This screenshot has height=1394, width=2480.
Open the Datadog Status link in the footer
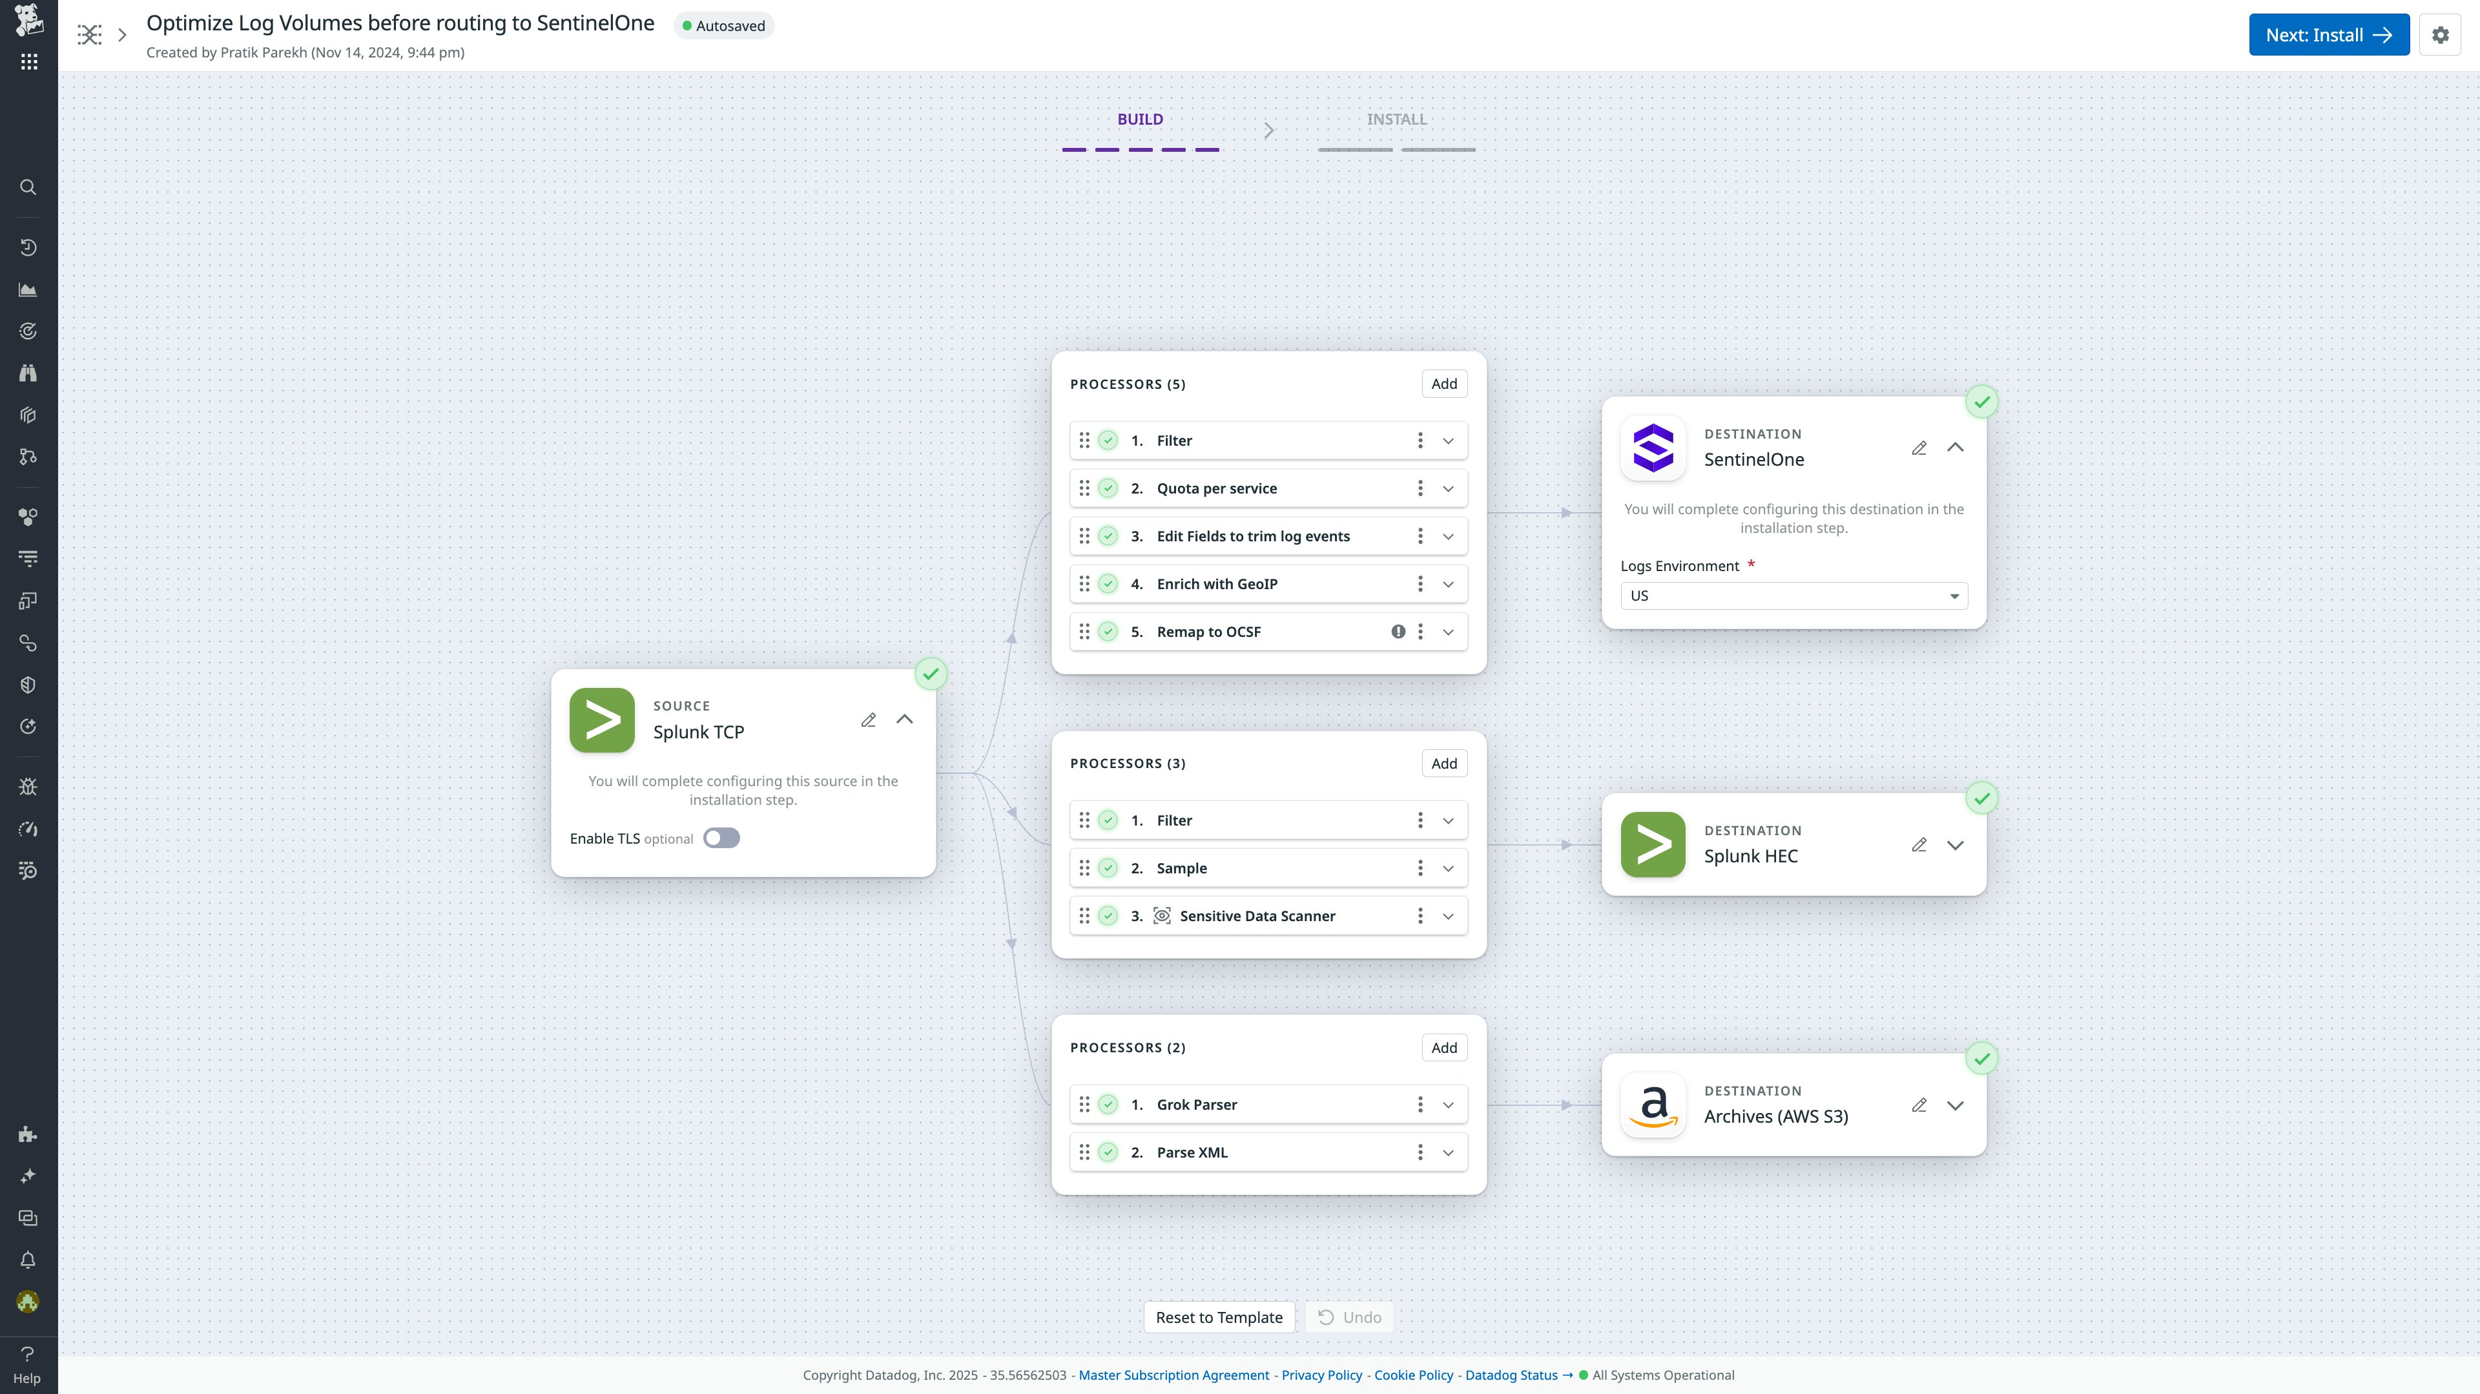coord(1511,1375)
